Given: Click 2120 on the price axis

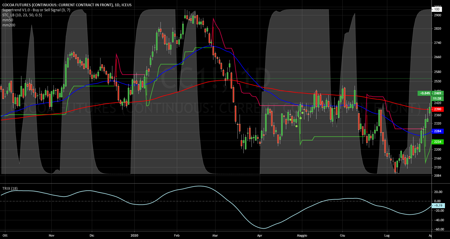Looking at the screenshot, I should point(438,168).
